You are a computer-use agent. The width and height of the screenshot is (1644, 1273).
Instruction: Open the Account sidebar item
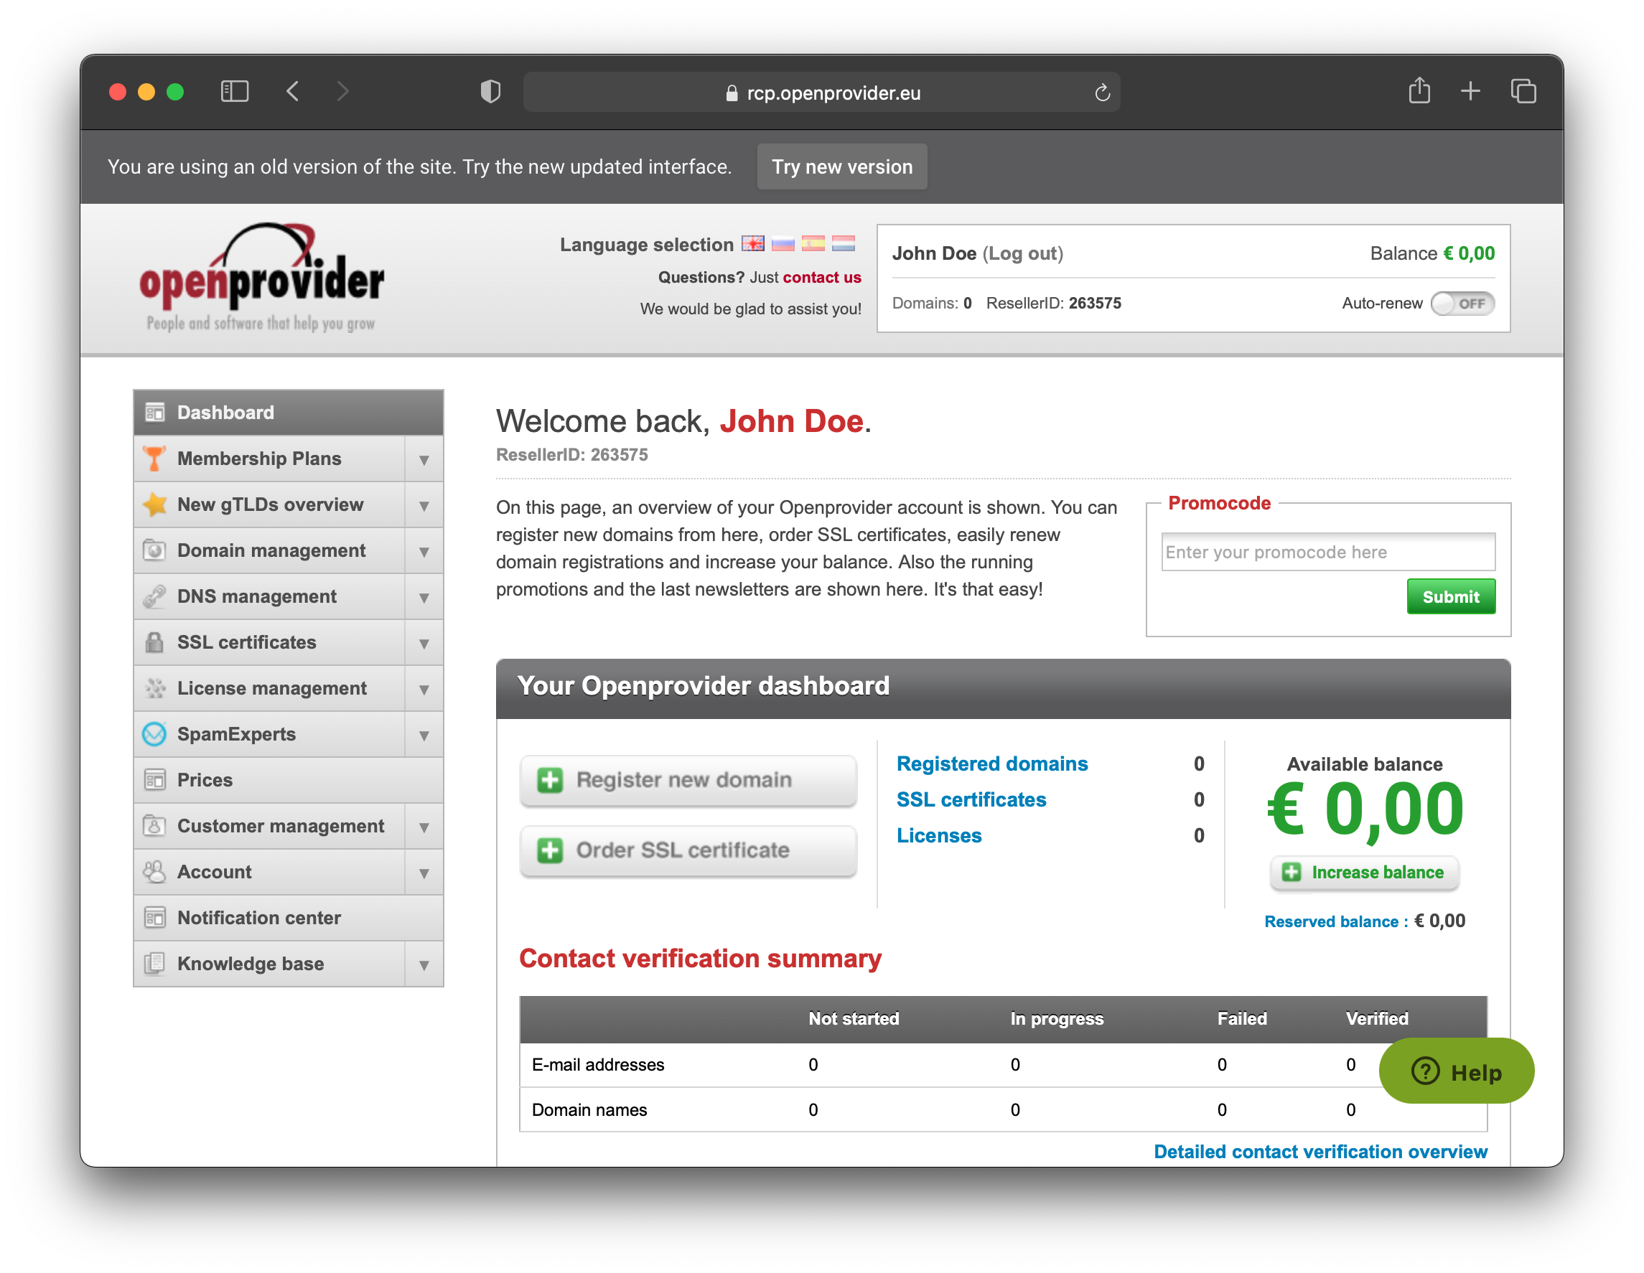click(x=269, y=872)
